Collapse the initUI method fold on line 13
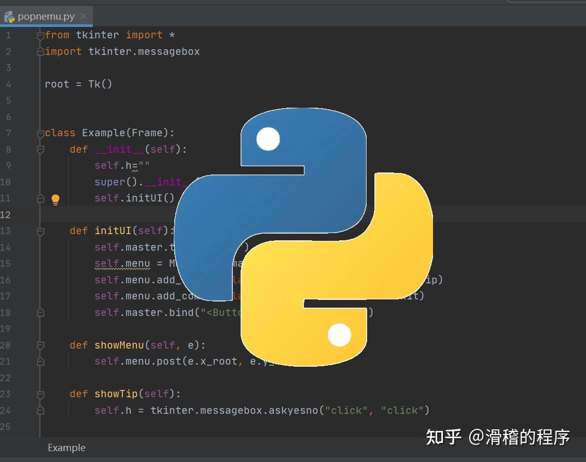Viewport: 586px width, 462px height. tap(40, 232)
